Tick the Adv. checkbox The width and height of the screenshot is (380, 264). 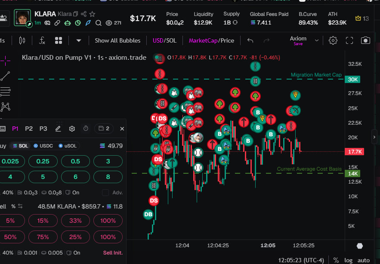(105, 193)
